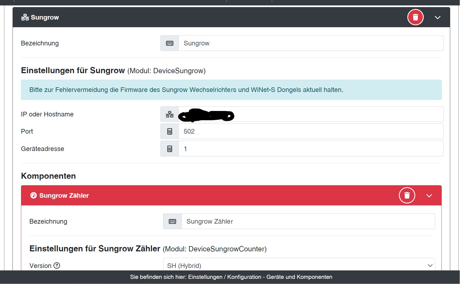
Task: Click the Geräteadresse label
Action: pos(43,149)
